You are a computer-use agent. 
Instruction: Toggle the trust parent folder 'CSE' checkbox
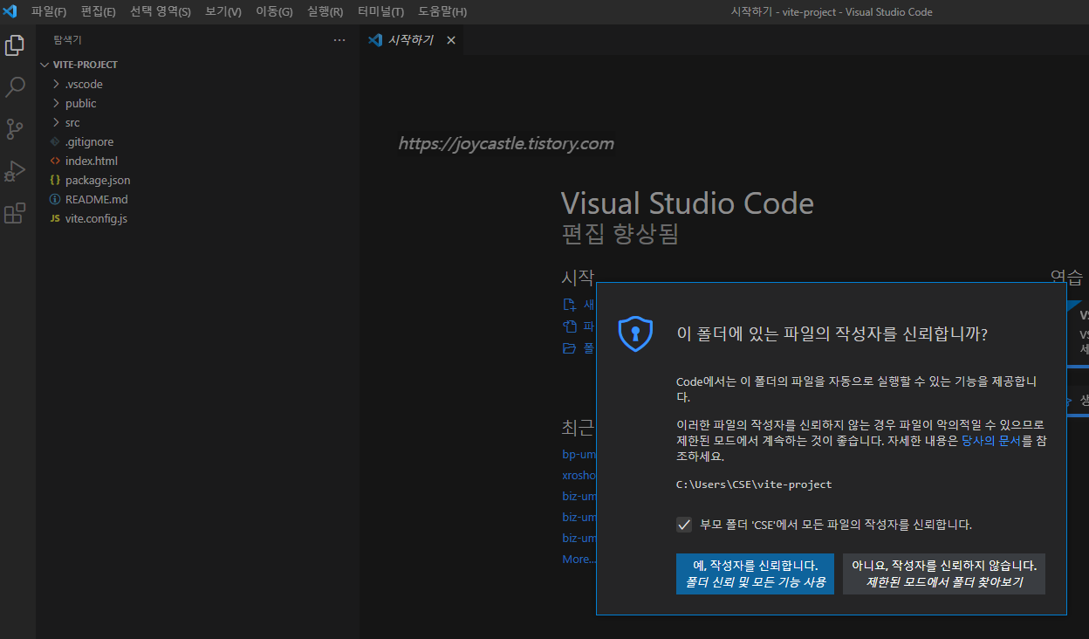[684, 525]
